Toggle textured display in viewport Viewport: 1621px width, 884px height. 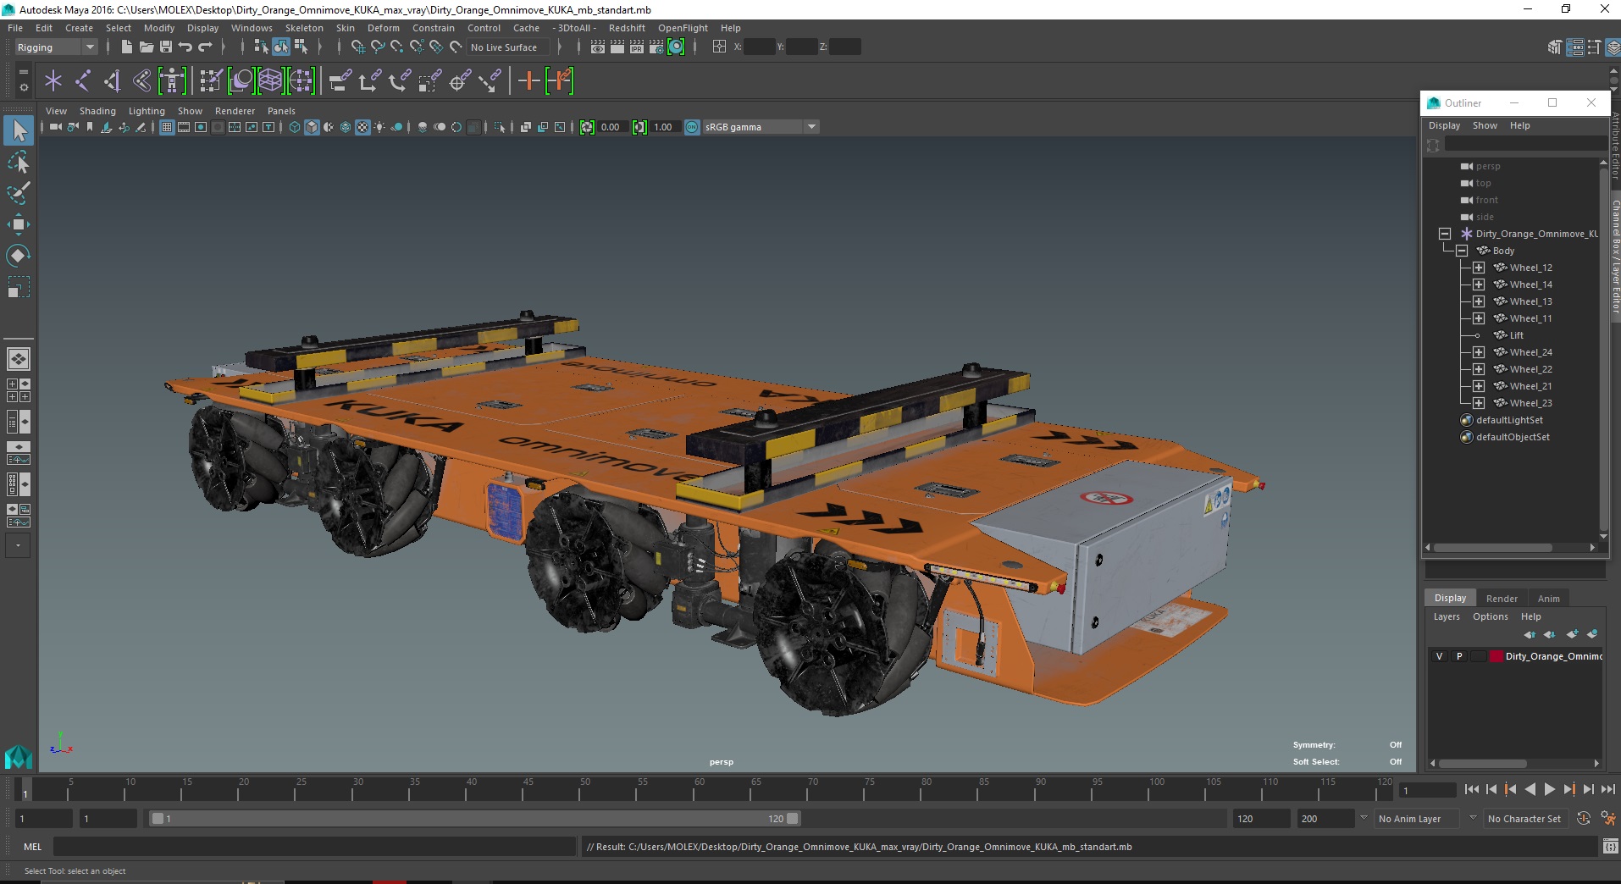[362, 127]
